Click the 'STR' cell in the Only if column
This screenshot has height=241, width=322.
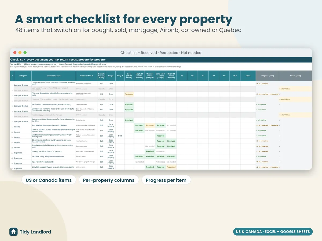point(120,136)
